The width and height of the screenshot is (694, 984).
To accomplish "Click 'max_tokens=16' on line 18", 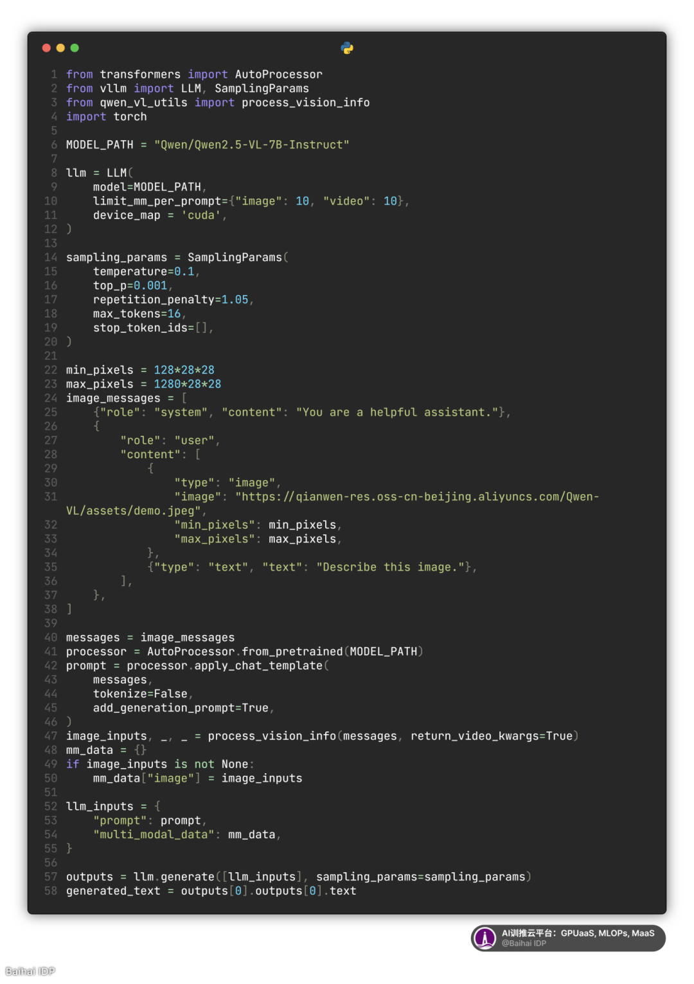I will [x=137, y=314].
